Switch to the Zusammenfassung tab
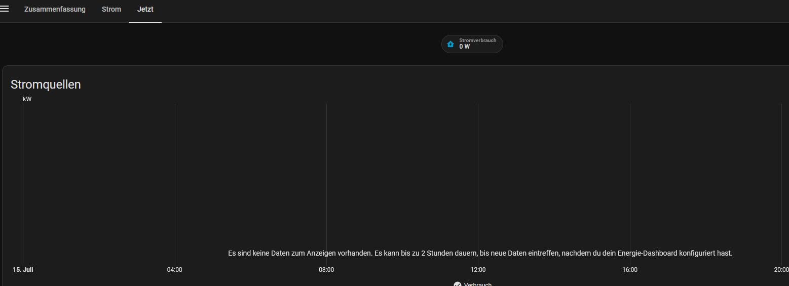This screenshot has height=286, width=789. tap(55, 9)
